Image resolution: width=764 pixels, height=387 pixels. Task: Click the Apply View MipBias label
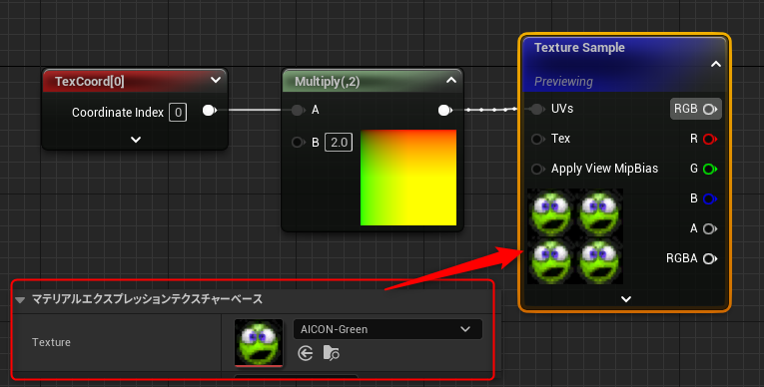pos(604,169)
